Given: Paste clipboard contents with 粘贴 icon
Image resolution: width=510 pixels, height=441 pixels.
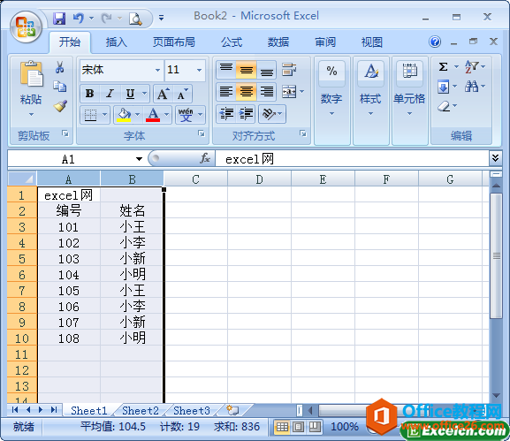Looking at the screenshot, I should tap(31, 73).
